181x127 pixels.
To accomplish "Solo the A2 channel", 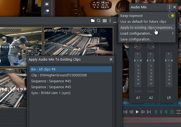I will click(151, 91).
